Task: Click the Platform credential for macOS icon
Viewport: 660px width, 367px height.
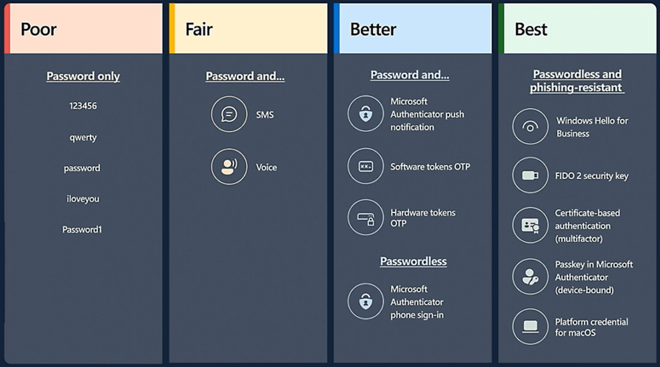Action: (x=531, y=327)
